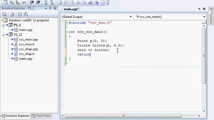This screenshot has height=120, width=214.
Task: Select ccc_msw.h header file
Action: (x=27, y=44)
